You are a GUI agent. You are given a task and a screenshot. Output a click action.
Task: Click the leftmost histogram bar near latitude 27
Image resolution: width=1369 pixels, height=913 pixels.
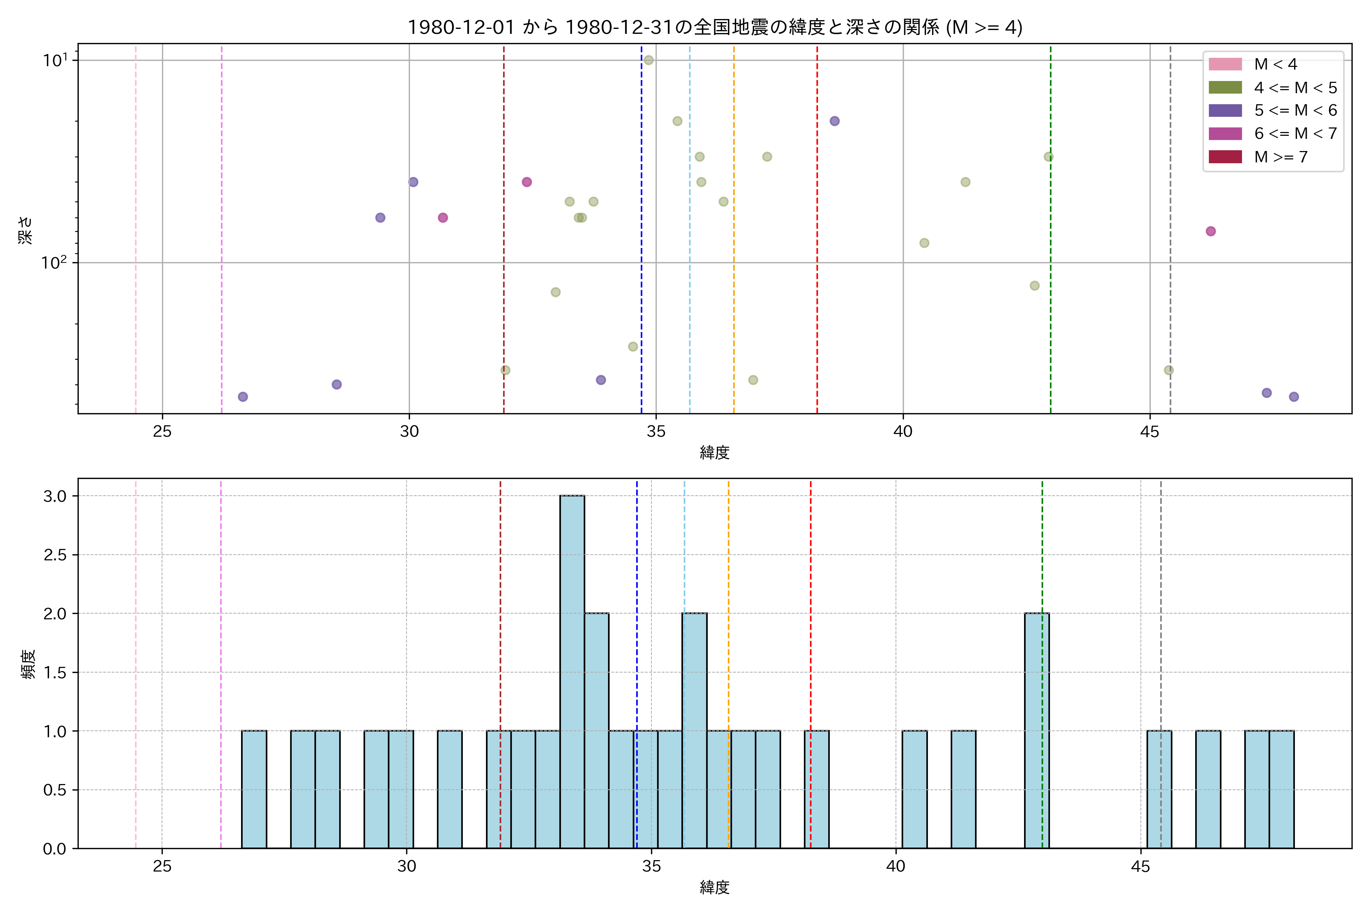click(254, 789)
